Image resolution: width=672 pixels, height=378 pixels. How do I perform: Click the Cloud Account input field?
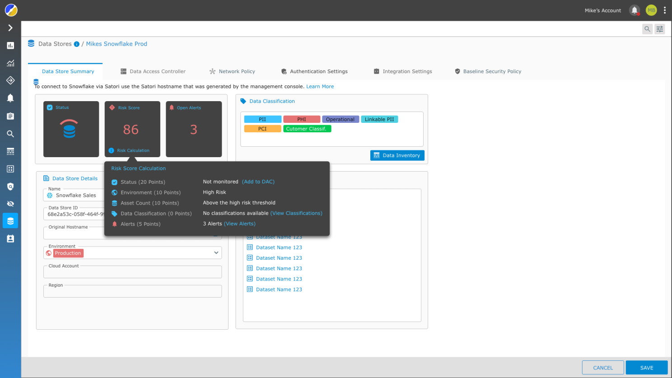pos(132,272)
